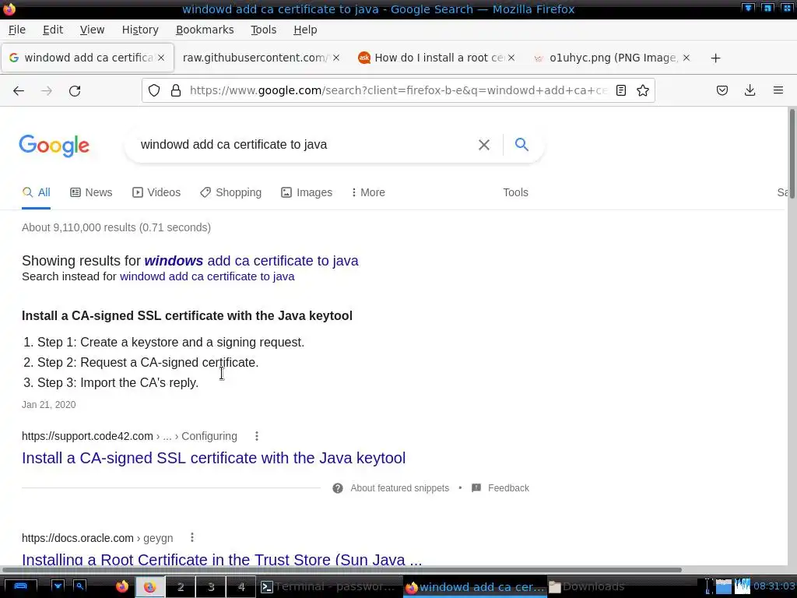Reload the current page

(75, 91)
